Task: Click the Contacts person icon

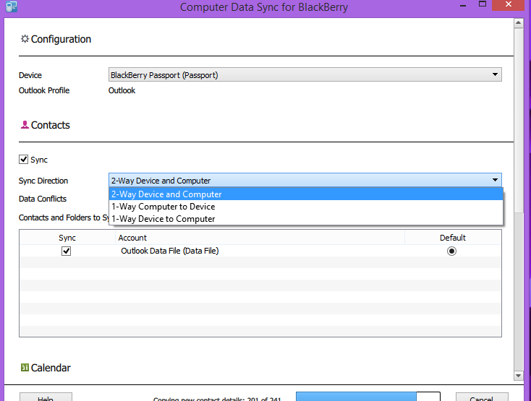Action: [25, 125]
